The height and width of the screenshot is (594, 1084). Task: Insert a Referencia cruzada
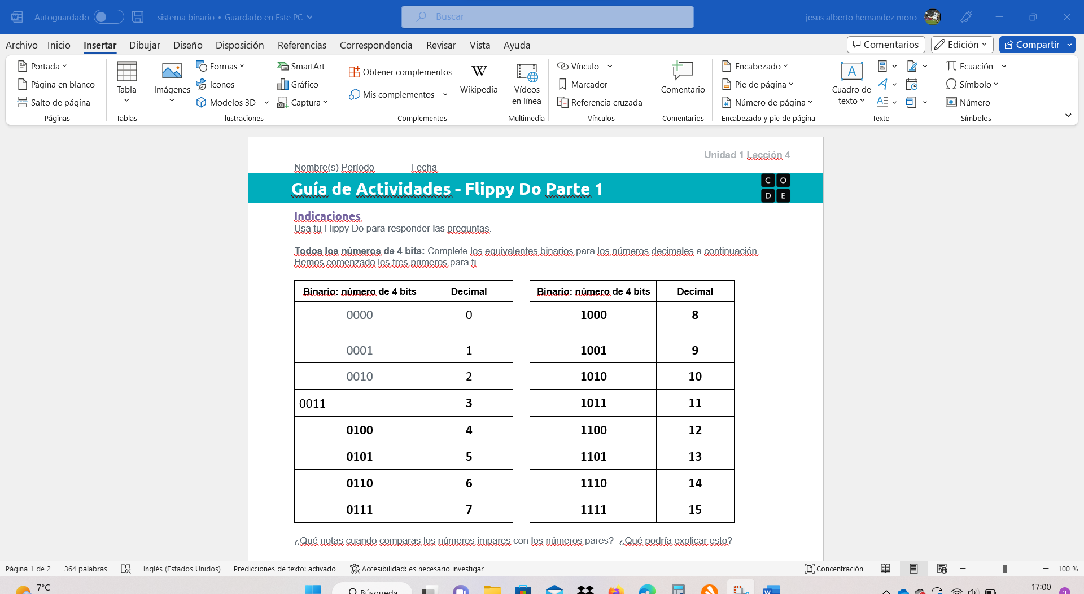coord(600,102)
